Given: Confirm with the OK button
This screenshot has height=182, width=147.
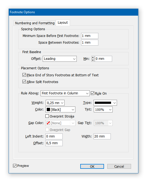Looking at the screenshot, I should (x=92, y=166).
